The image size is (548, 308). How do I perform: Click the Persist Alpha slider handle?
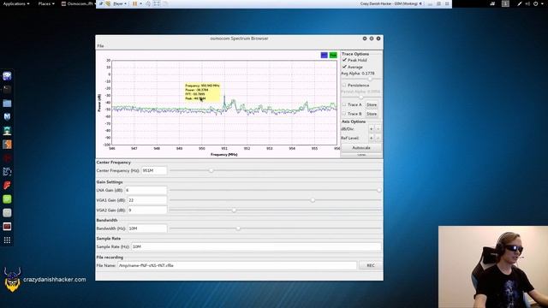pos(361,98)
